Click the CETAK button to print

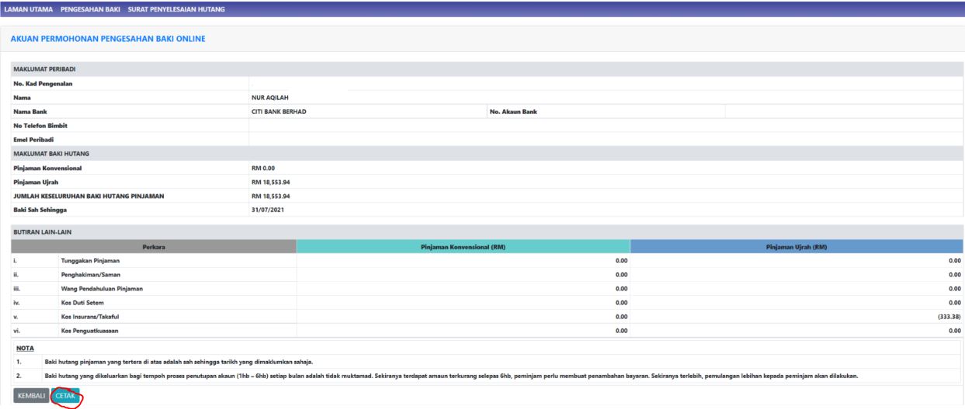pyautogui.click(x=66, y=396)
